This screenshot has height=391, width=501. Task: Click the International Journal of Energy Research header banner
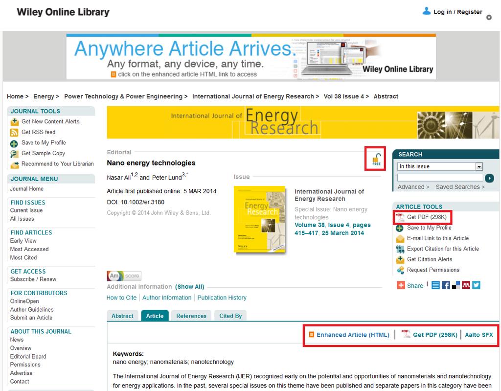(303, 122)
